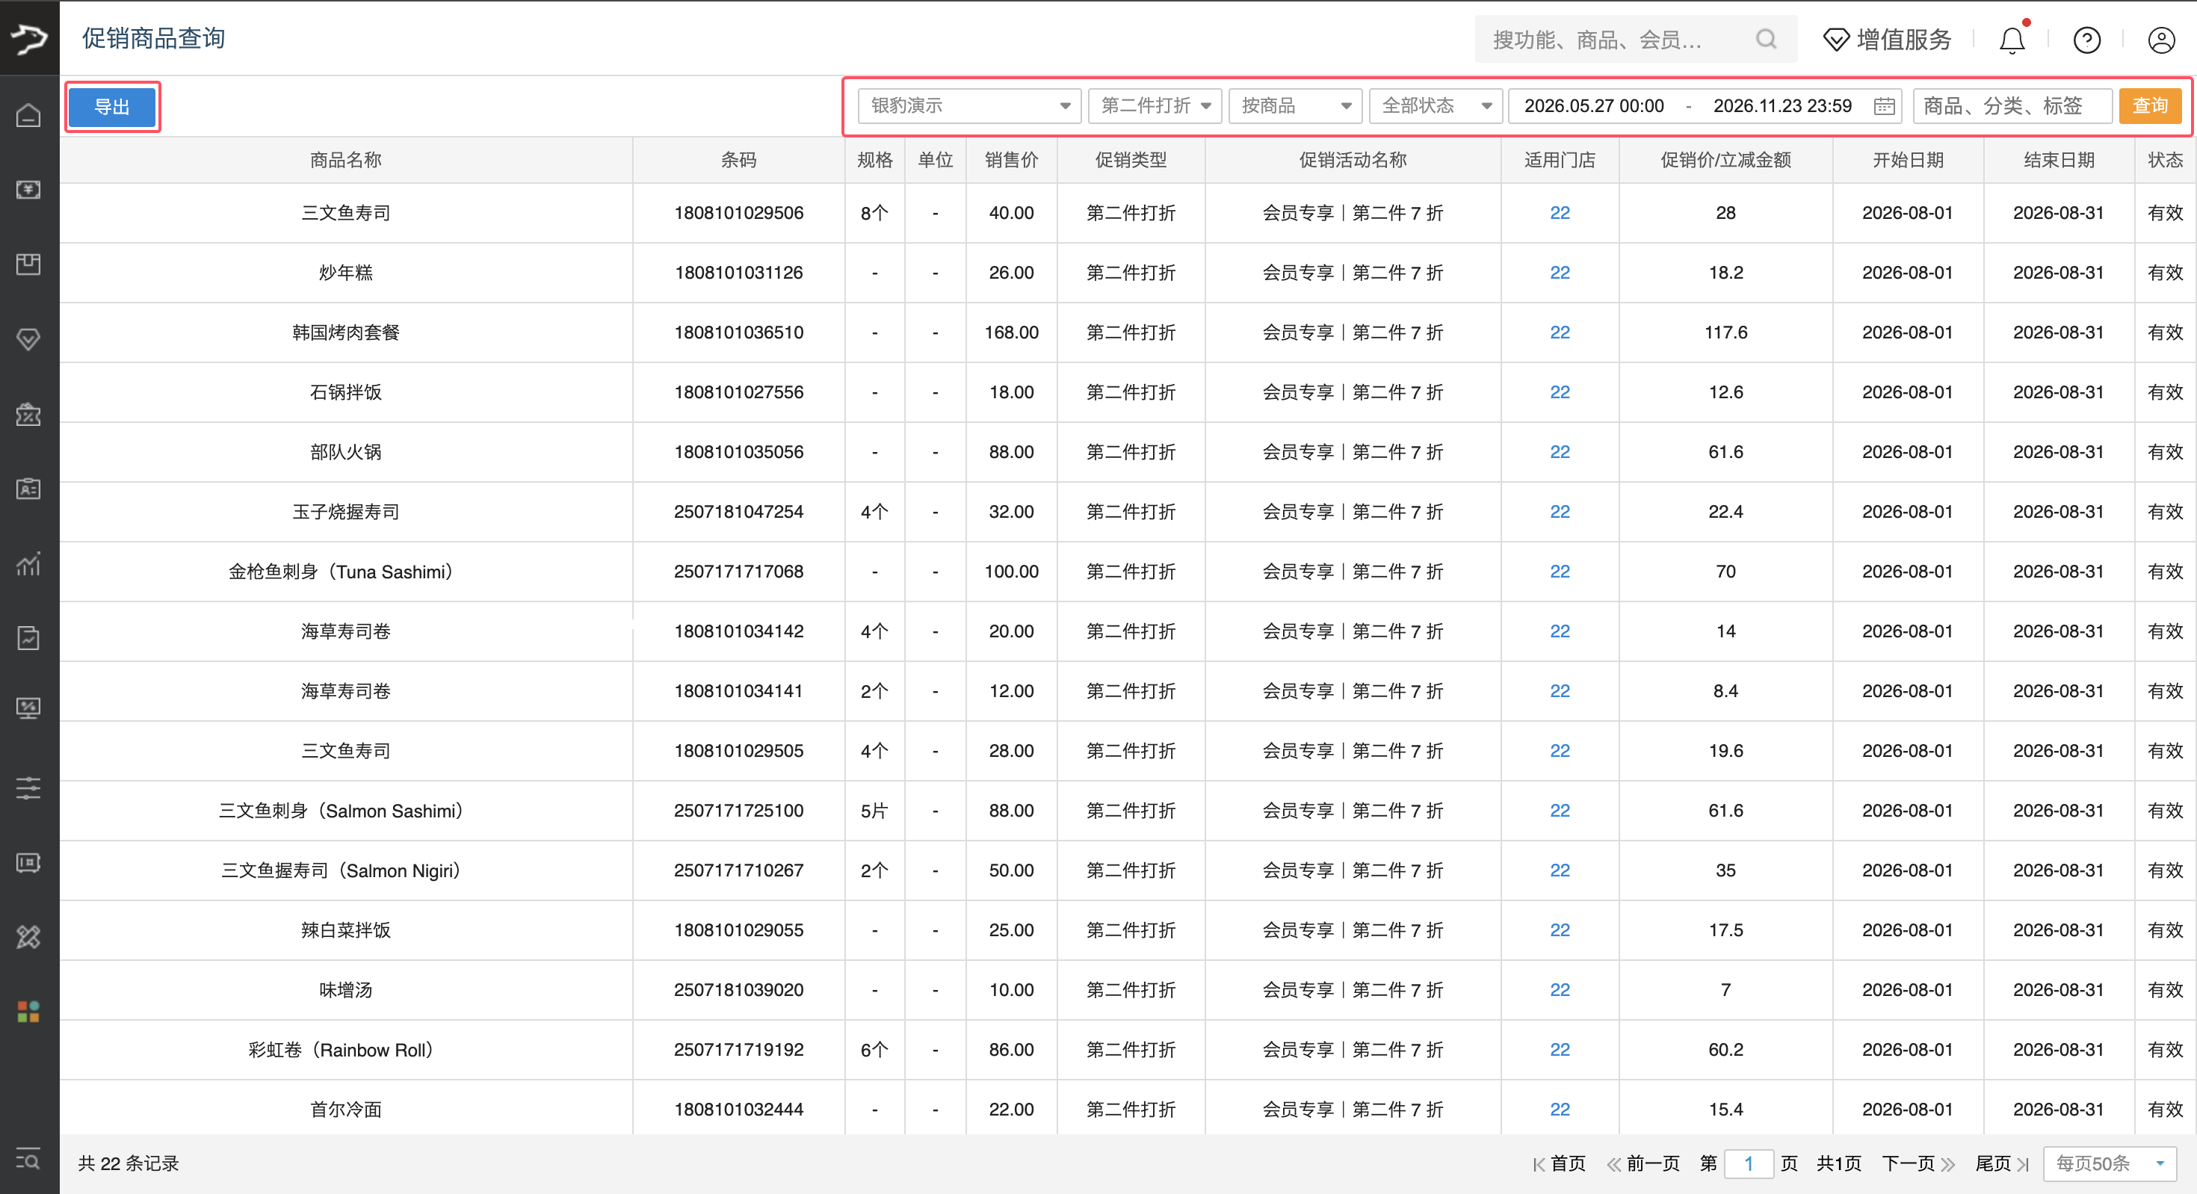
Task: Click the diamond icon beside 增值服务
Action: pos(1836,40)
